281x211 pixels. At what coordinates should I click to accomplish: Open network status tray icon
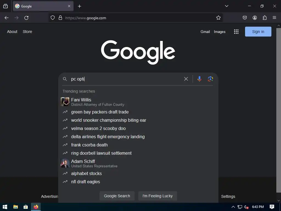pyautogui.click(x=240, y=207)
